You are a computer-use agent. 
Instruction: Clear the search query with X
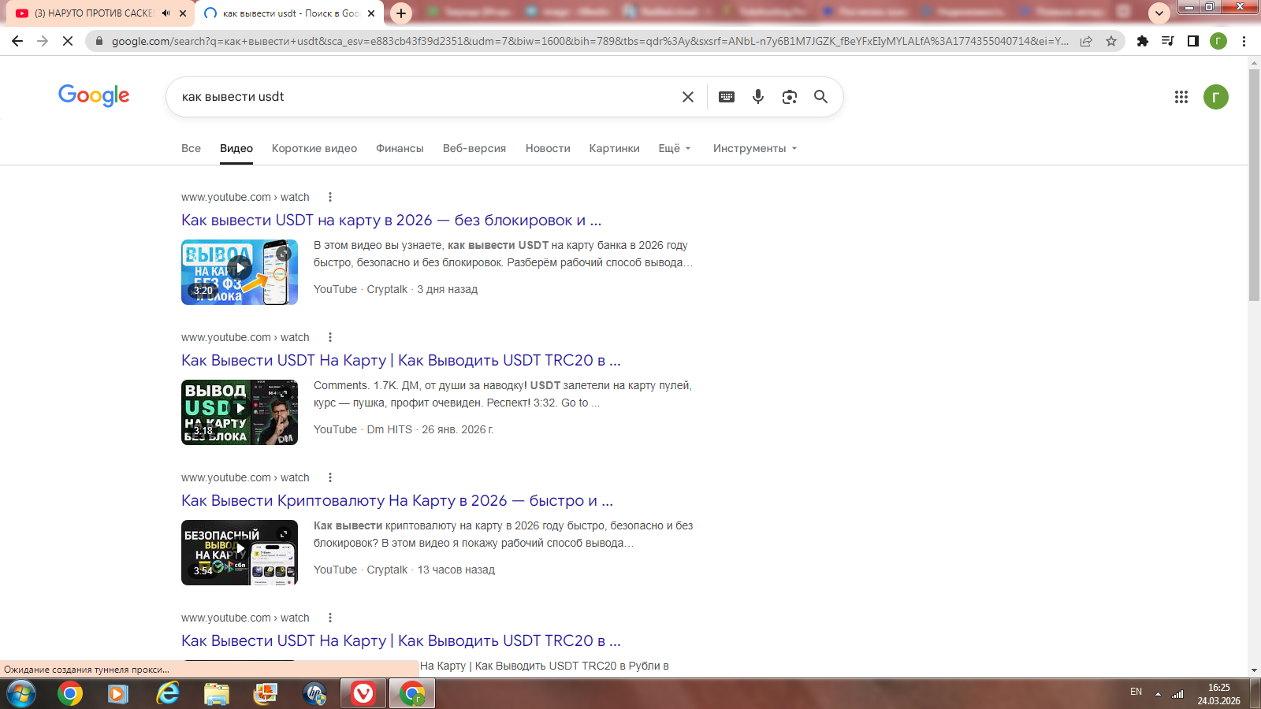tap(688, 97)
